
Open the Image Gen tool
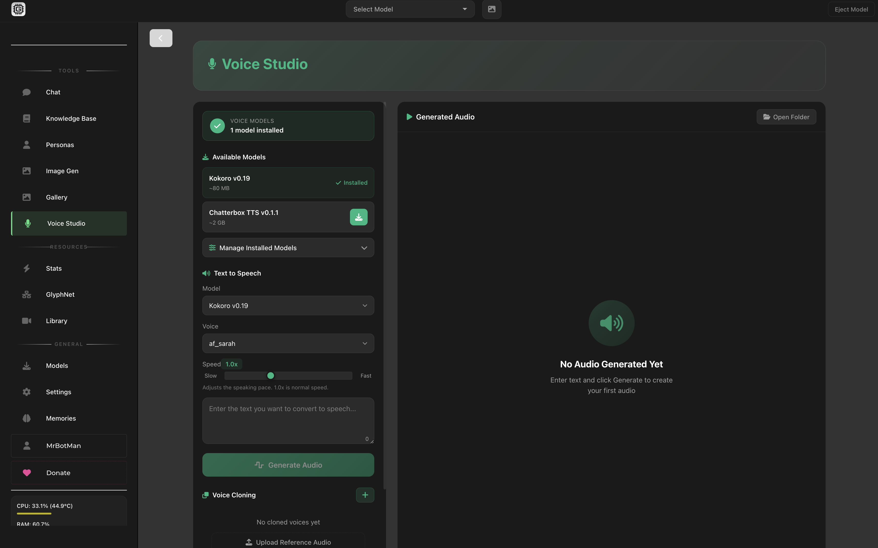(62, 171)
